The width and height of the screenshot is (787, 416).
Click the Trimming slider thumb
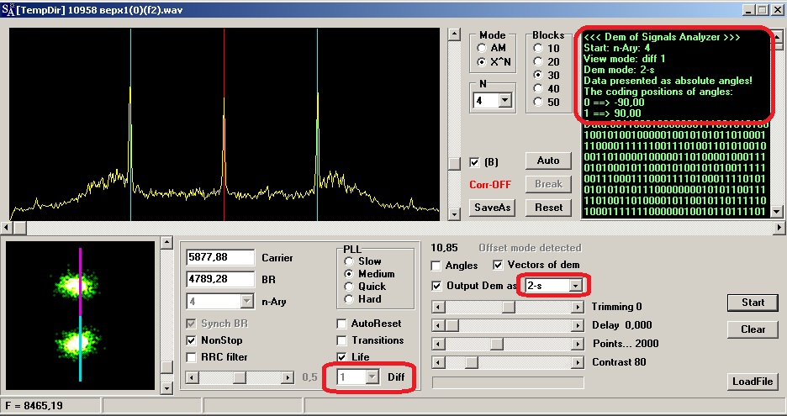(x=509, y=307)
